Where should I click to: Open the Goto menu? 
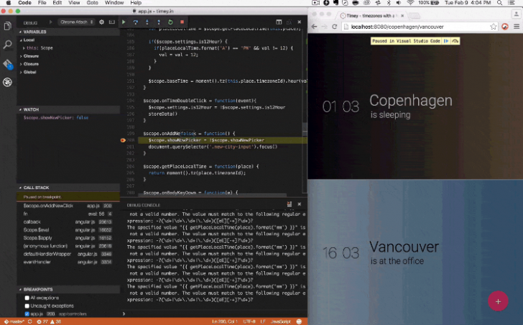point(93,3)
